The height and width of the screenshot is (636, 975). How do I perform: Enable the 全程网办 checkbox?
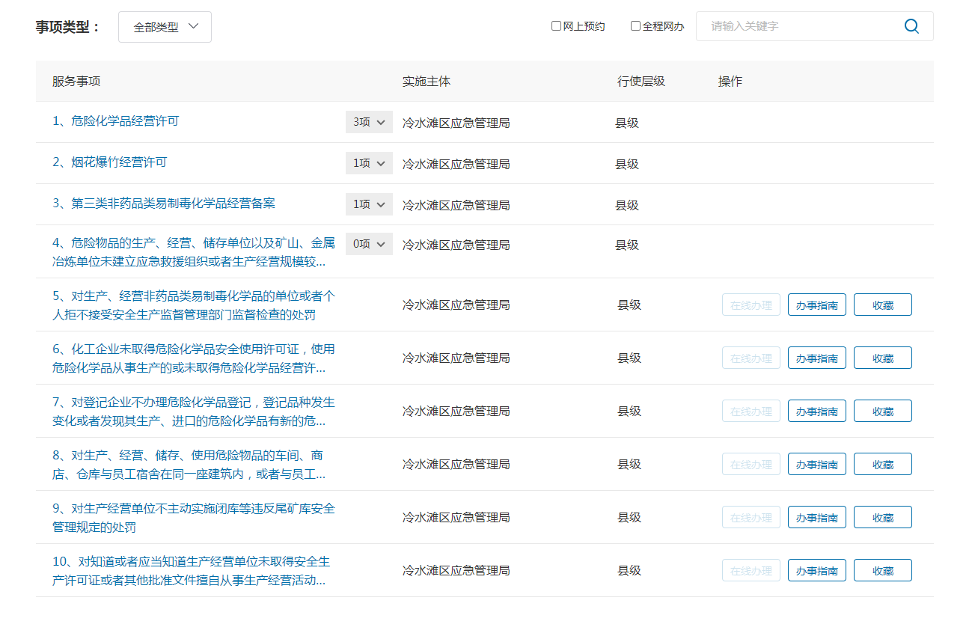click(635, 26)
